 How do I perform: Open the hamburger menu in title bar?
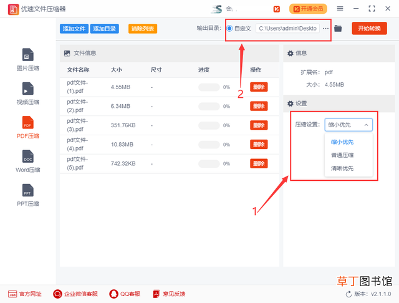click(340, 8)
